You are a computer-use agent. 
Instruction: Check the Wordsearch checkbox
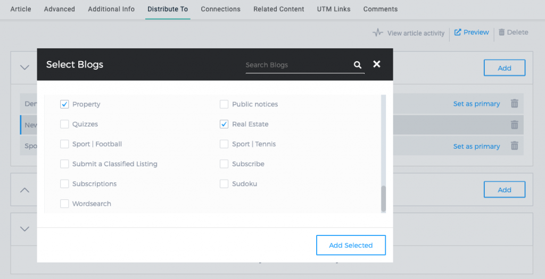pyautogui.click(x=64, y=204)
